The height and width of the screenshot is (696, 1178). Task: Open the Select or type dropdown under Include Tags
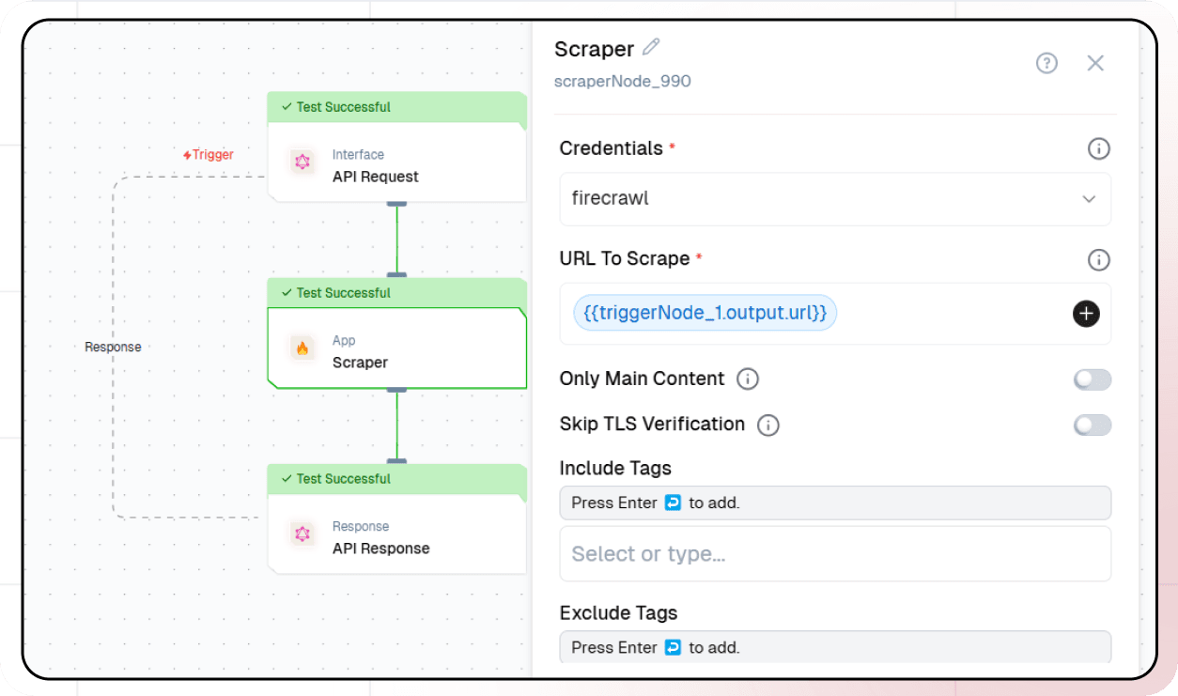click(x=834, y=553)
